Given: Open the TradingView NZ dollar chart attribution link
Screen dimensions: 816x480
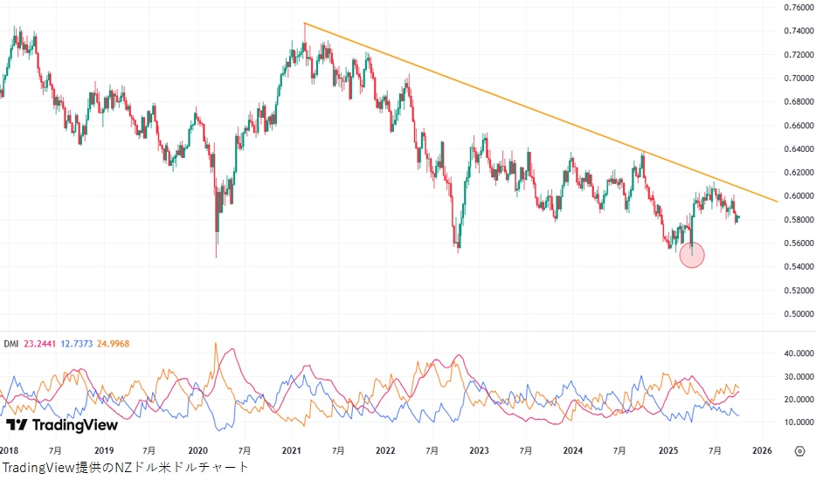Looking at the screenshot, I should tap(125, 468).
